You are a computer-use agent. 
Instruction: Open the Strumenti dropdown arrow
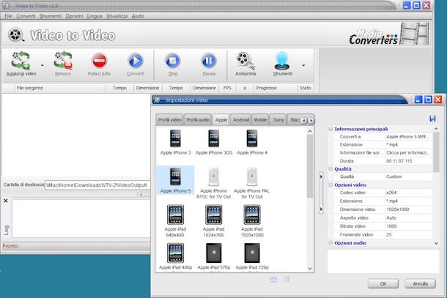(x=303, y=65)
